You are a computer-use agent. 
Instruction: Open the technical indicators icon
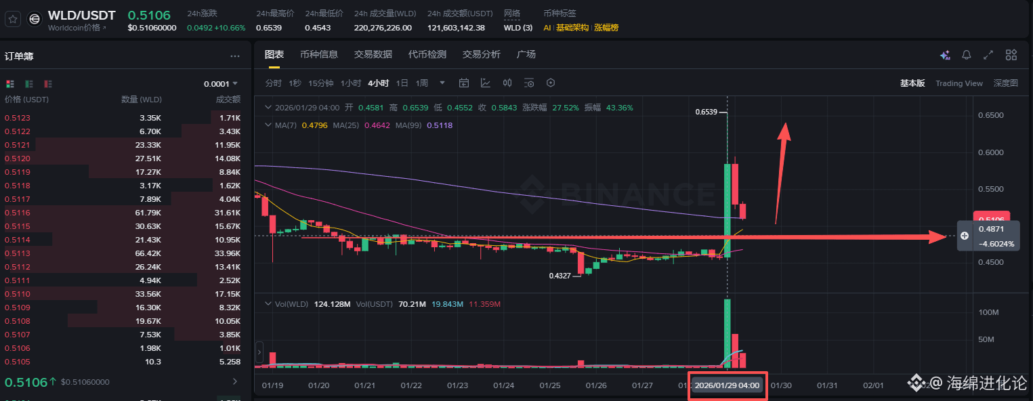pos(486,83)
